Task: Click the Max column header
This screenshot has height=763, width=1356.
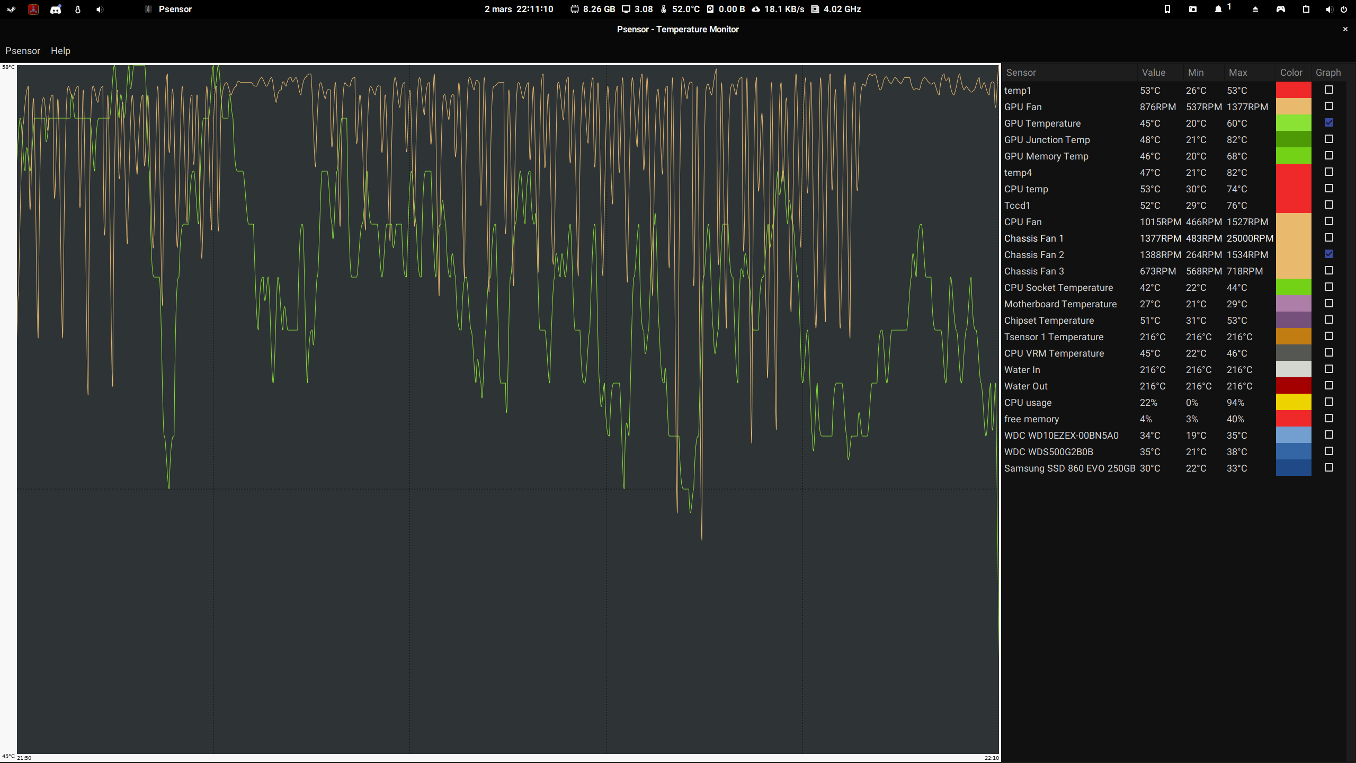Action: pyautogui.click(x=1238, y=73)
